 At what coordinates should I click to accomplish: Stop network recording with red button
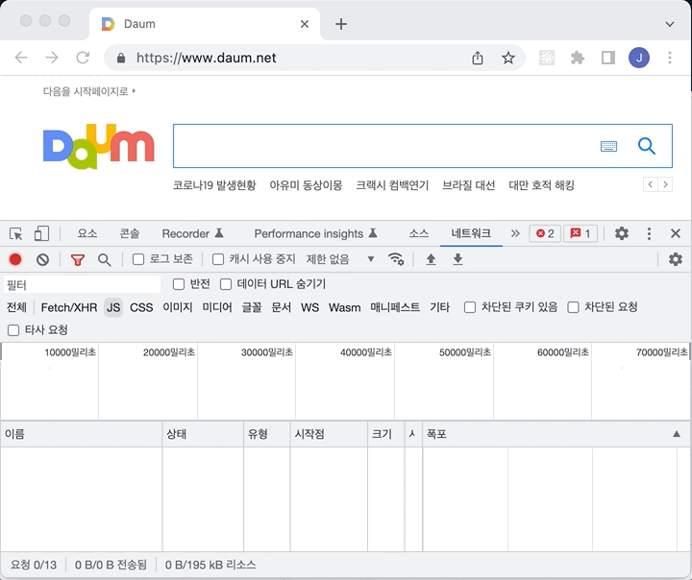click(15, 259)
